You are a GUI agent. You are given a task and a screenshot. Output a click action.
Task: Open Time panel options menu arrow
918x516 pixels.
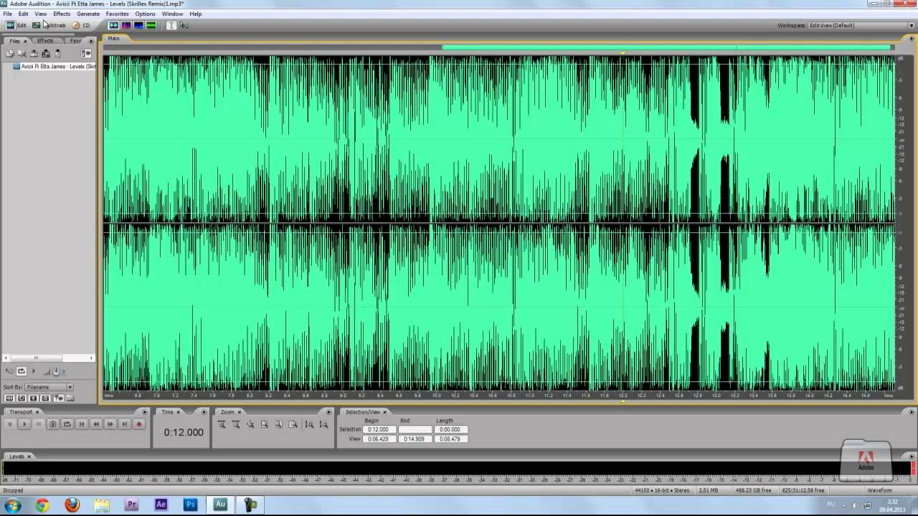(204, 412)
